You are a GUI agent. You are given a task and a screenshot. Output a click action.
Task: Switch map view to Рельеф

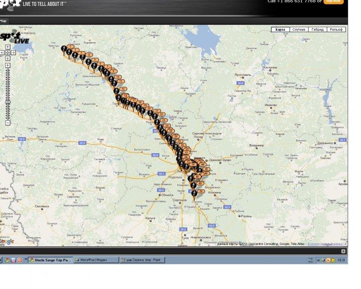coord(337,30)
